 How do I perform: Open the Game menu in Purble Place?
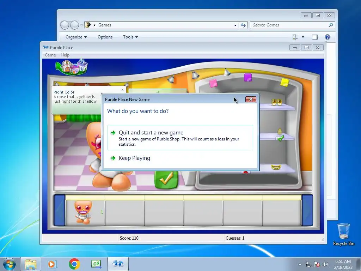pos(50,55)
